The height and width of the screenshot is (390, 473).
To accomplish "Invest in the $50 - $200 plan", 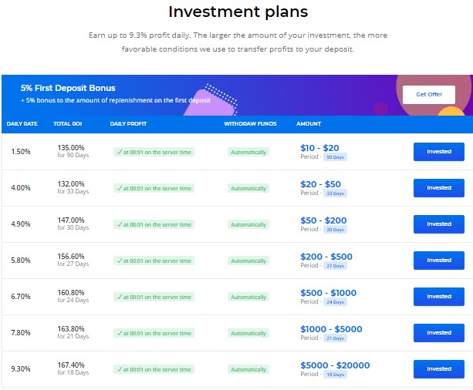I will point(438,224).
